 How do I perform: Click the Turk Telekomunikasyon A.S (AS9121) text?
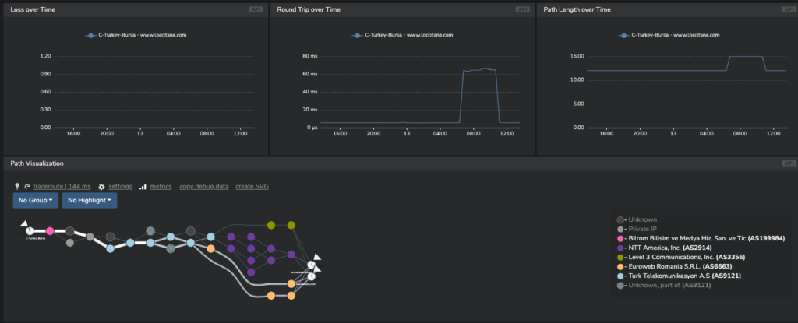[x=685, y=276]
